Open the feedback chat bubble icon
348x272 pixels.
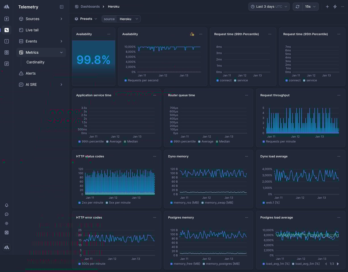tap(6, 214)
